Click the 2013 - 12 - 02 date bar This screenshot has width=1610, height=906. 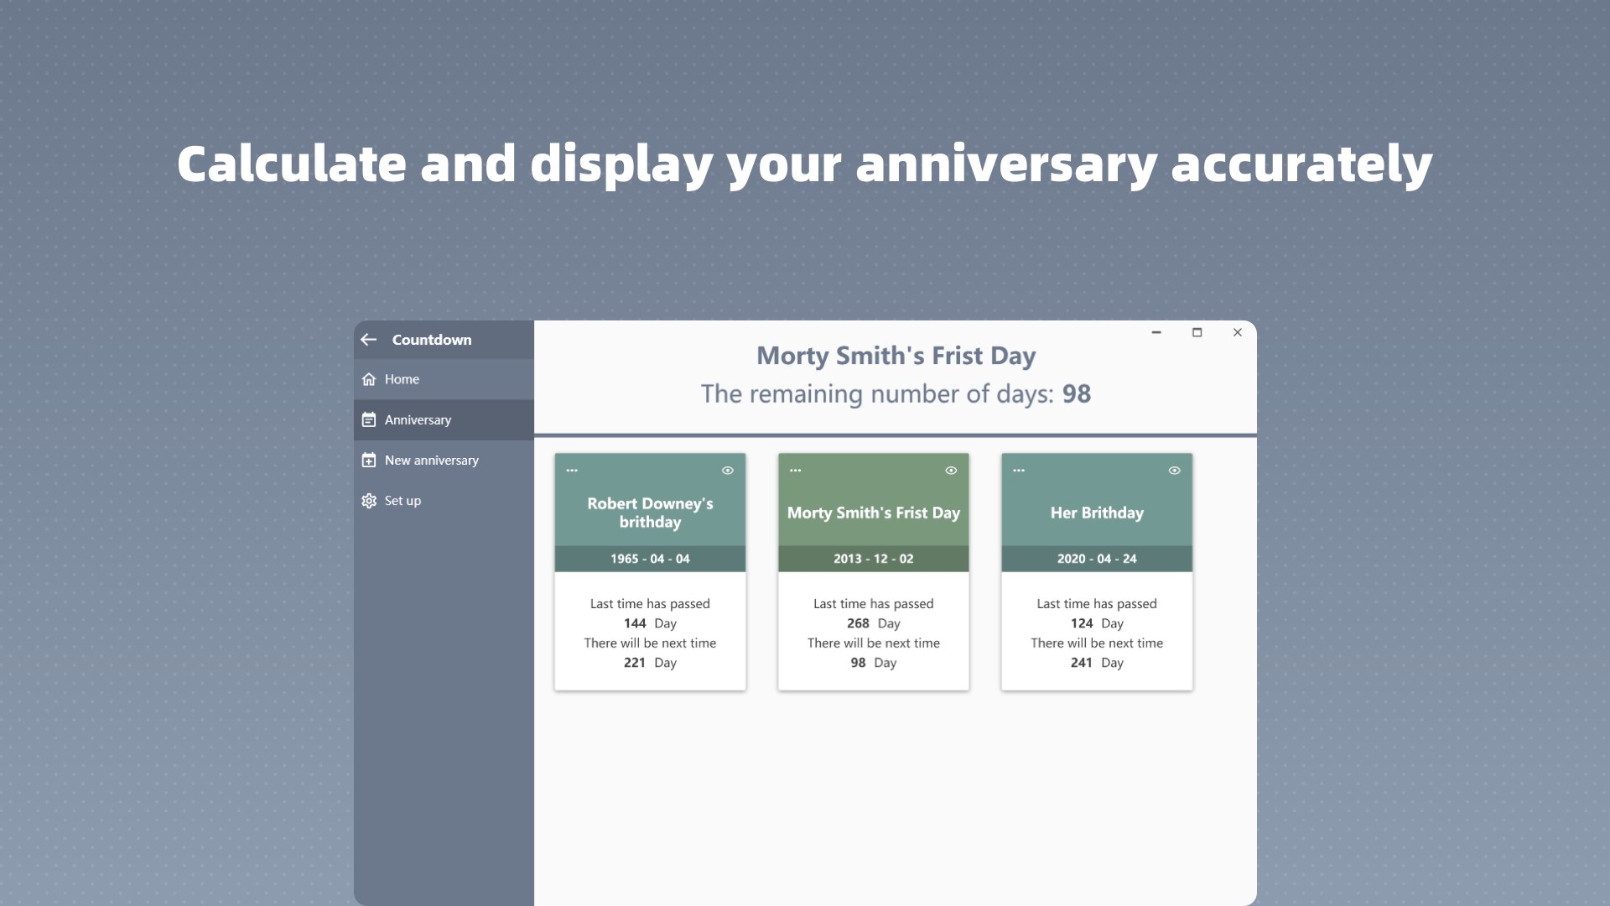point(873,559)
